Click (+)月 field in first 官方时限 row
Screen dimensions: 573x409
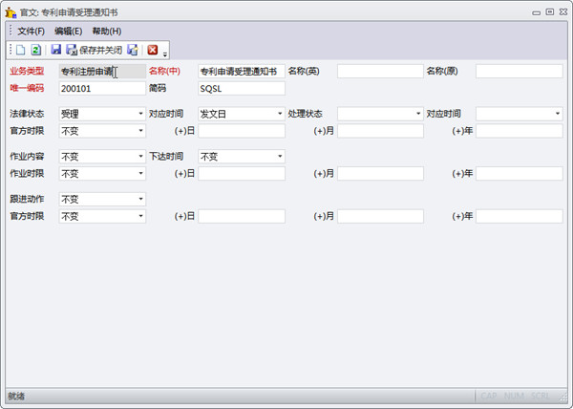point(380,131)
